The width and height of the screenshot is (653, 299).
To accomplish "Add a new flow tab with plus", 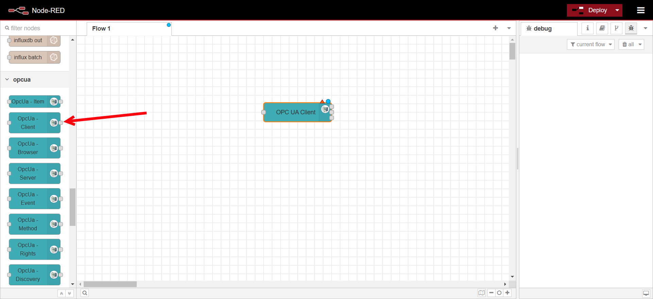I will click(x=496, y=28).
